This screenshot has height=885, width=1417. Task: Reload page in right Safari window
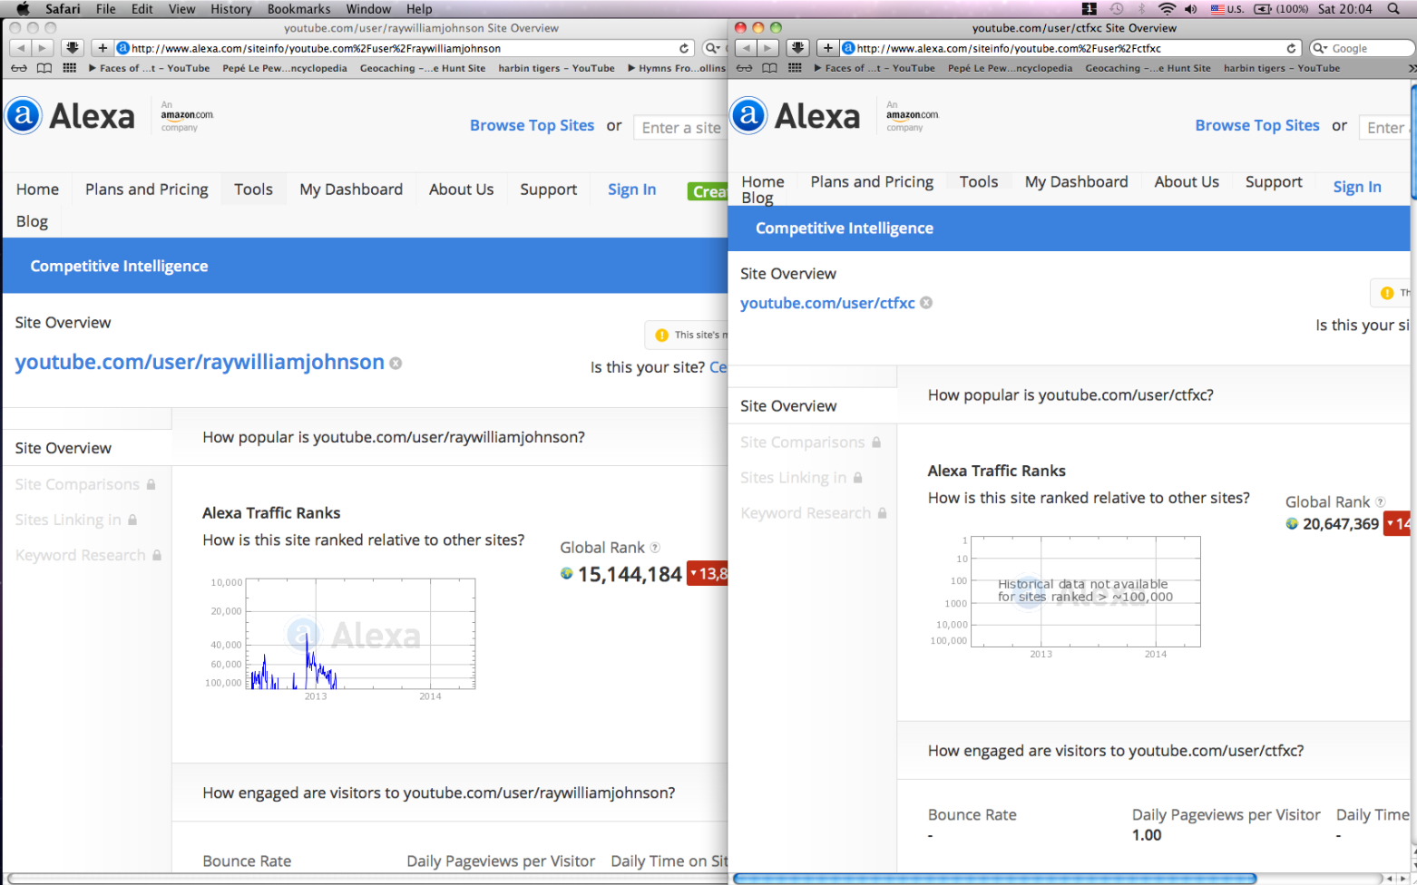click(x=1291, y=48)
